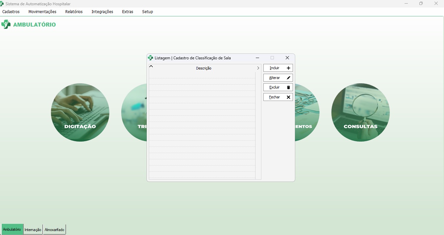Image resolution: width=444 pixels, height=235 pixels.
Task: Click the pencil icon on Alterar
Action: pyautogui.click(x=288, y=78)
